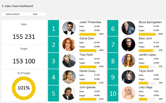Click the 101% donut chart

(24, 88)
